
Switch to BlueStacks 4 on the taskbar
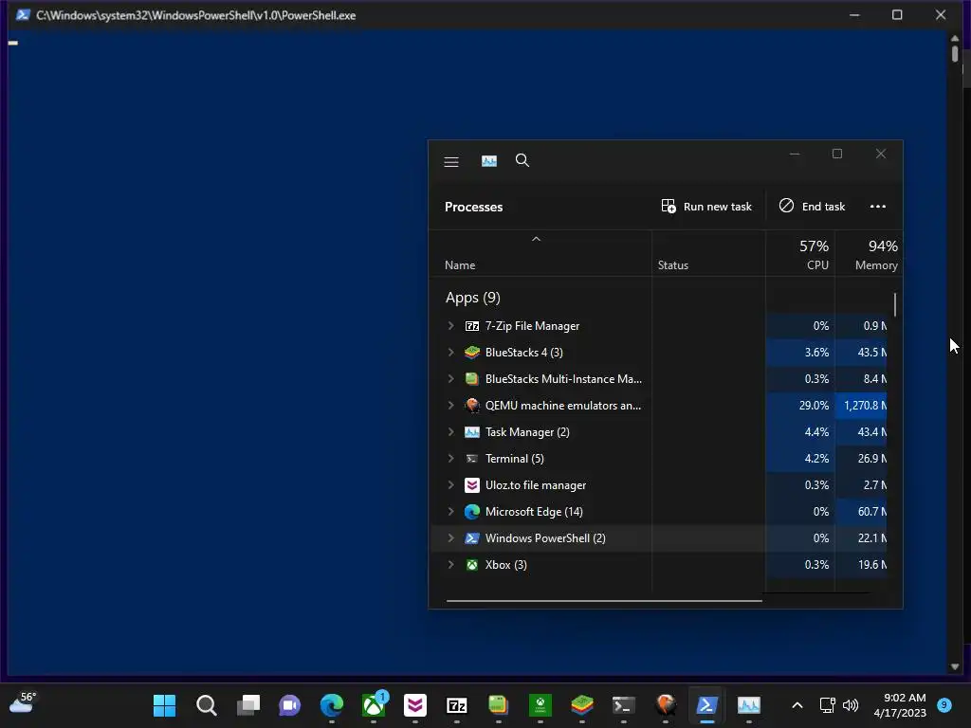[x=582, y=705]
